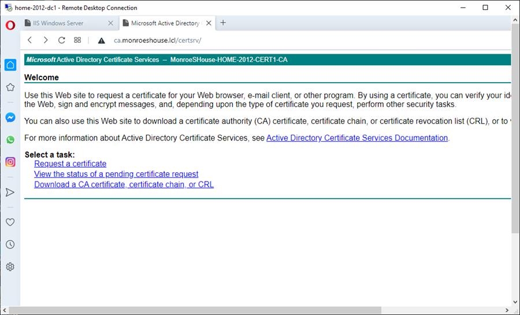The height and width of the screenshot is (315, 520).
Task: Close the Microsoft Active Directory tab
Action: pyautogui.click(x=209, y=23)
